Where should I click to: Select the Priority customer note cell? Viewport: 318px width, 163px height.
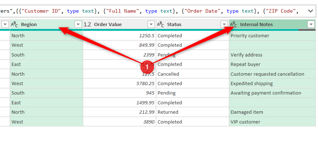(272, 36)
